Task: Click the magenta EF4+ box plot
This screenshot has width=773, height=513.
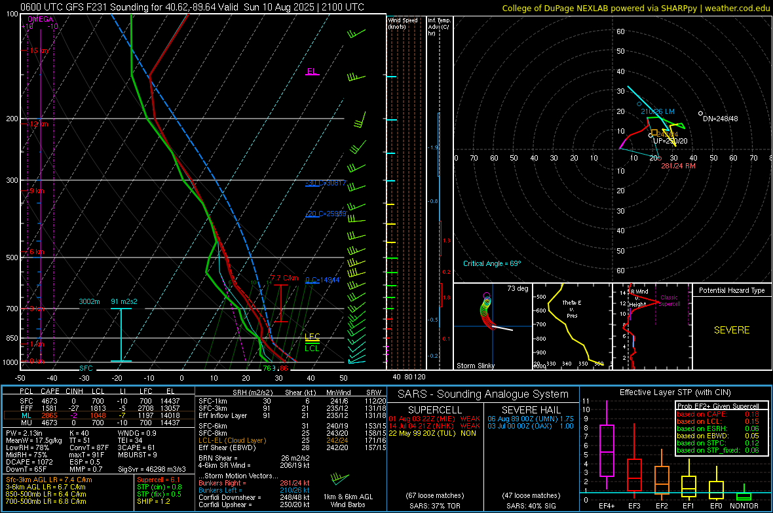Action: click(607, 446)
